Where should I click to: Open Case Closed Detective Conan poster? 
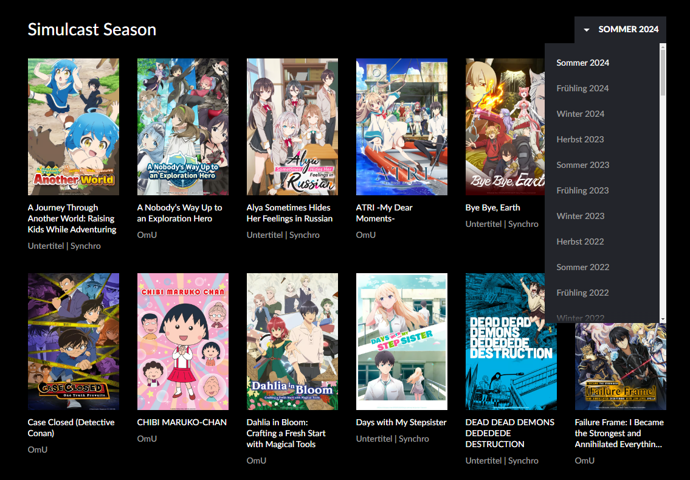[74, 342]
